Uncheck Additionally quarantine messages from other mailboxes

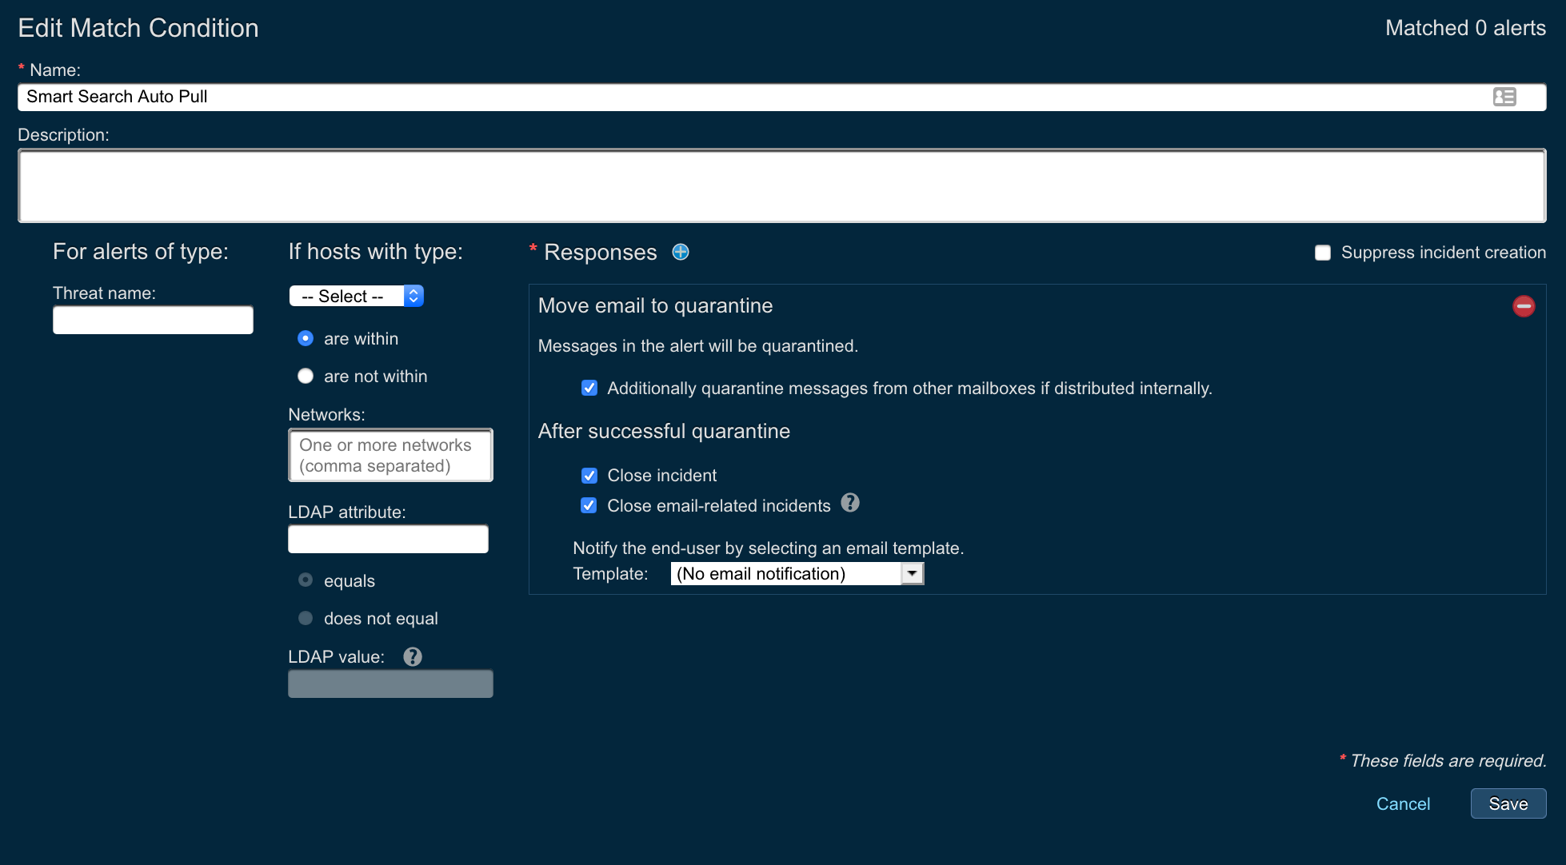[589, 389]
